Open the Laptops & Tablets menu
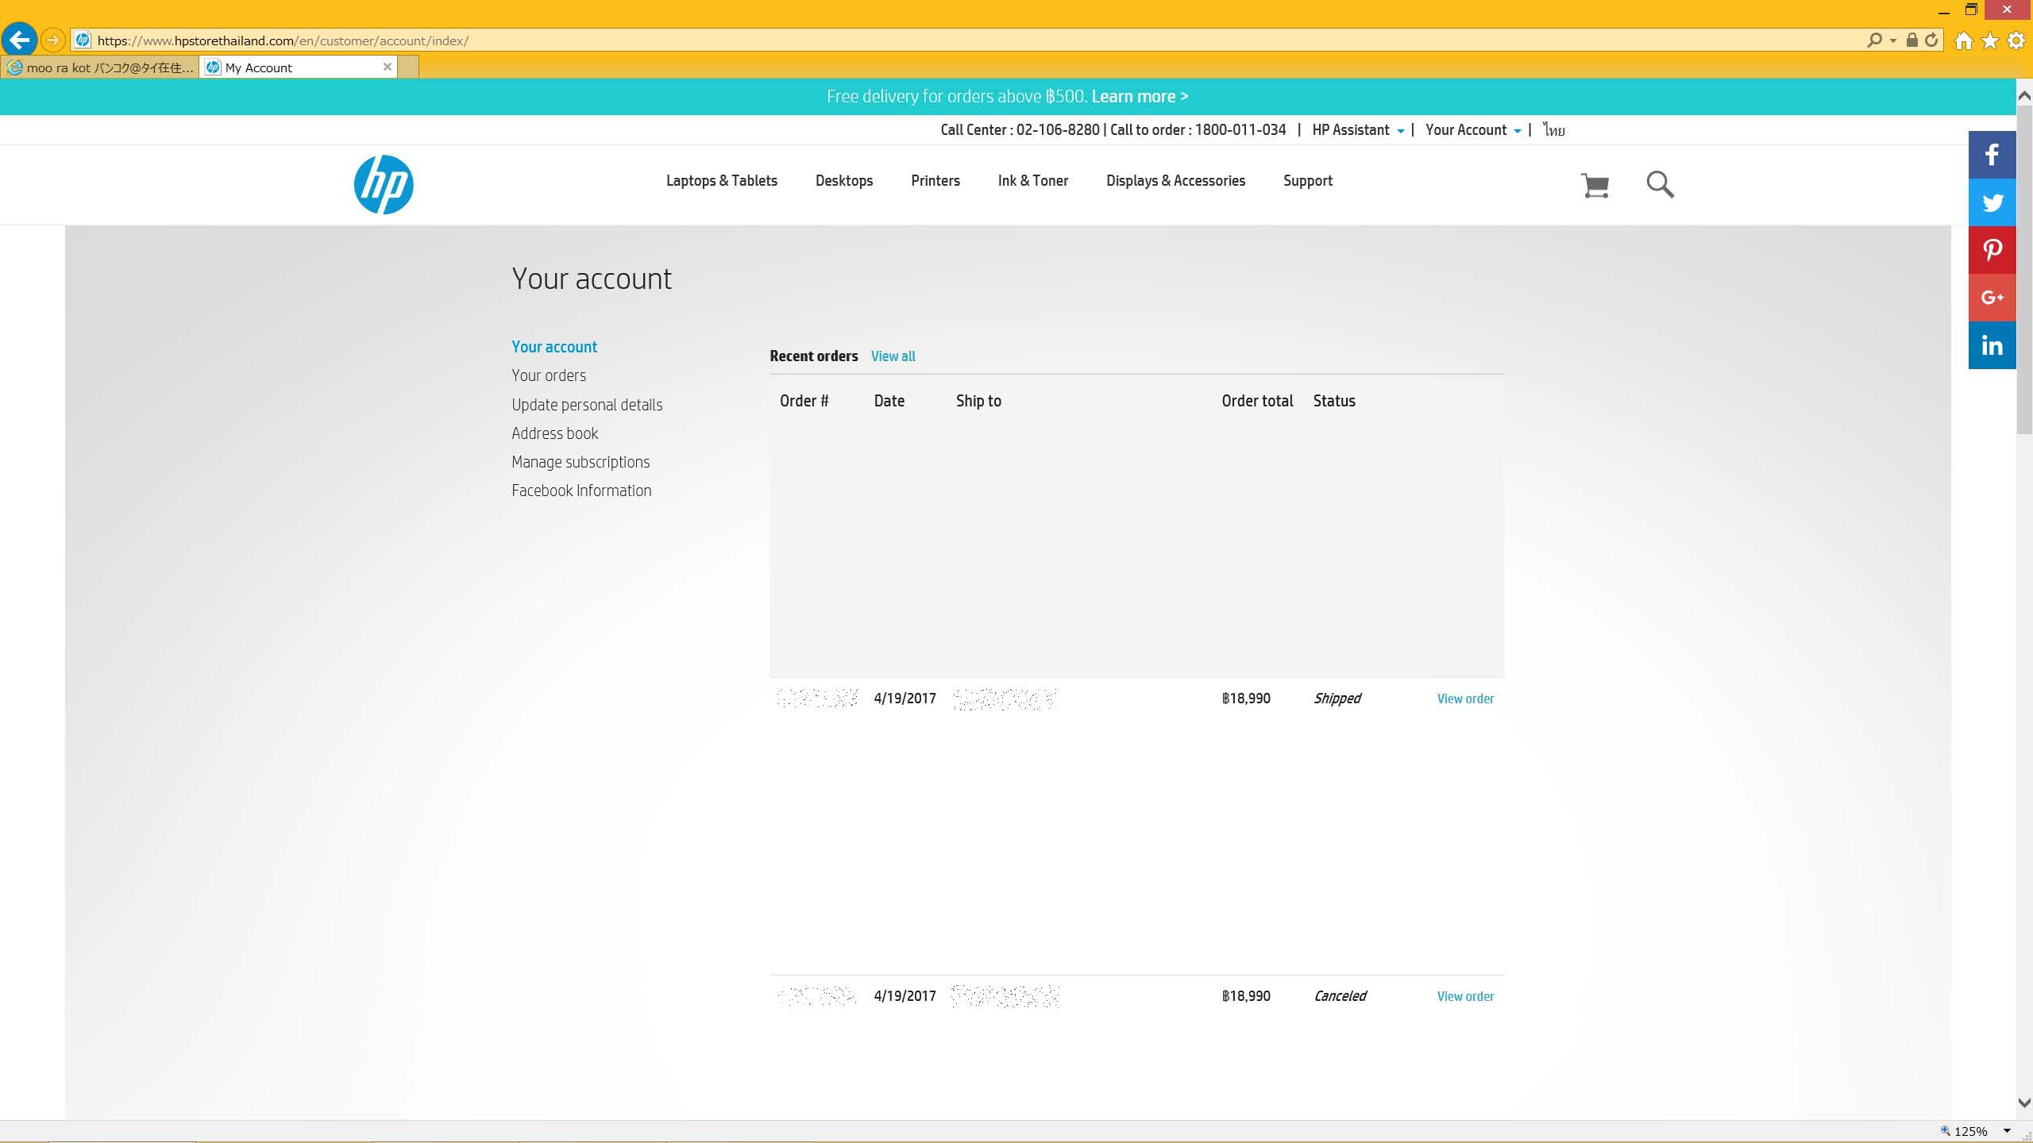The image size is (2033, 1143). pyautogui.click(x=721, y=181)
